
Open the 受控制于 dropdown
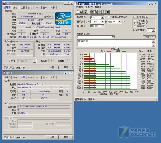(x=113, y=37)
